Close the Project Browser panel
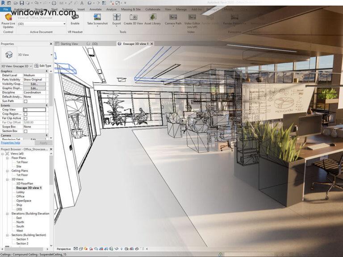 pos(51,149)
